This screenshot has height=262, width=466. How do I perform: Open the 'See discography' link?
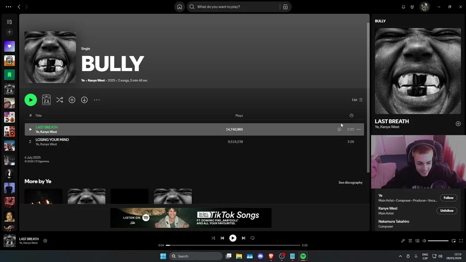tap(351, 182)
